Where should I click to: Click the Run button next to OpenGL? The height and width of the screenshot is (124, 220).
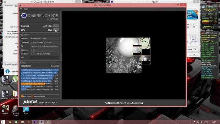56,26
